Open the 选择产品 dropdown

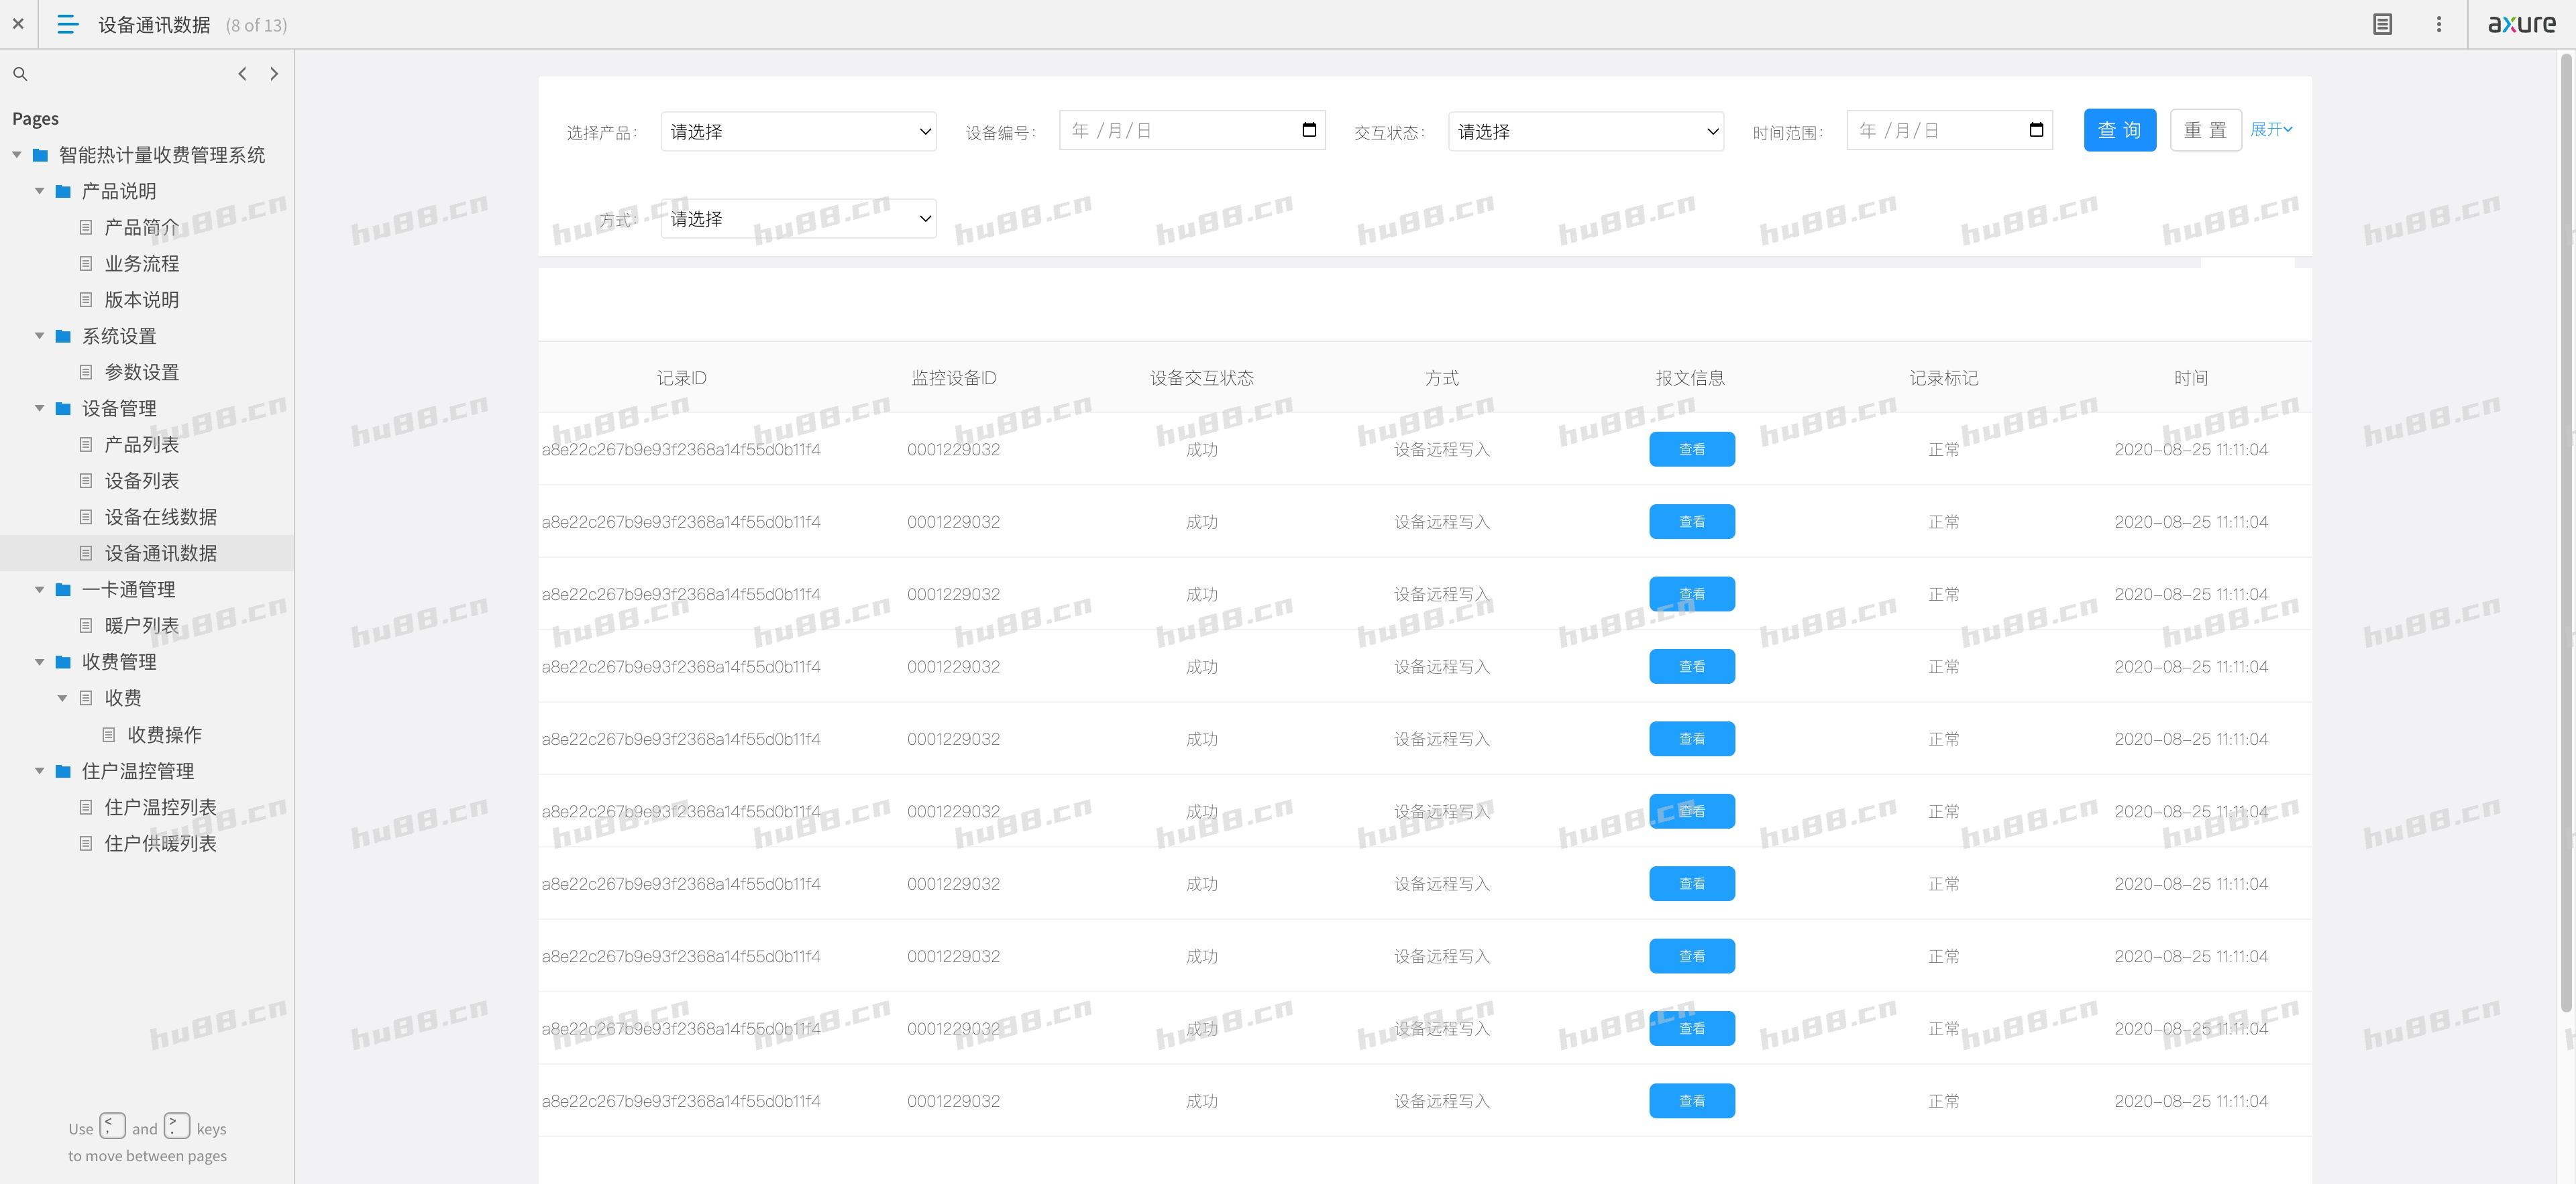(798, 131)
